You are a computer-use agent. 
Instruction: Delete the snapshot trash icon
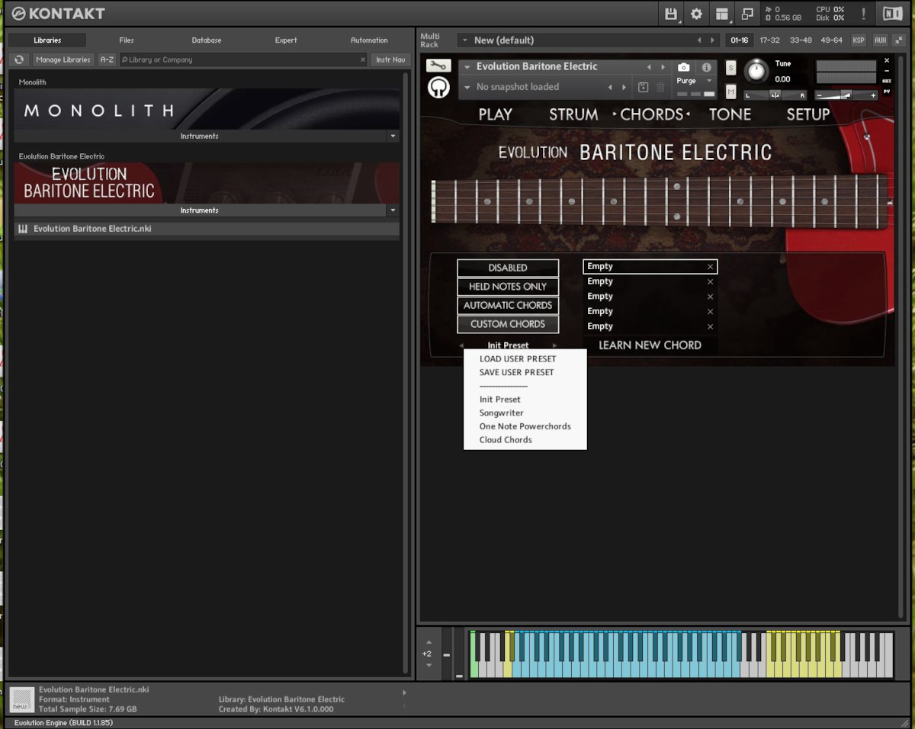click(660, 88)
